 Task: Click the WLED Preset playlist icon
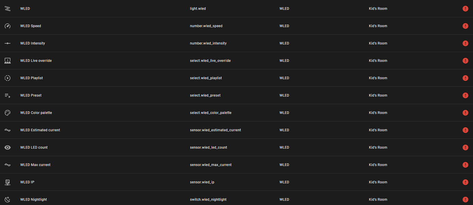(x=8, y=96)
